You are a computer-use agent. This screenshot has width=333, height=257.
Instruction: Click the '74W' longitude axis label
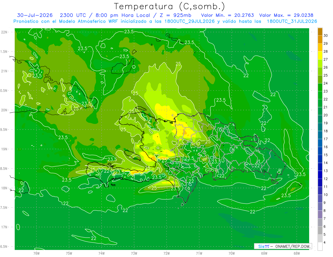click(x=102, y=253)
